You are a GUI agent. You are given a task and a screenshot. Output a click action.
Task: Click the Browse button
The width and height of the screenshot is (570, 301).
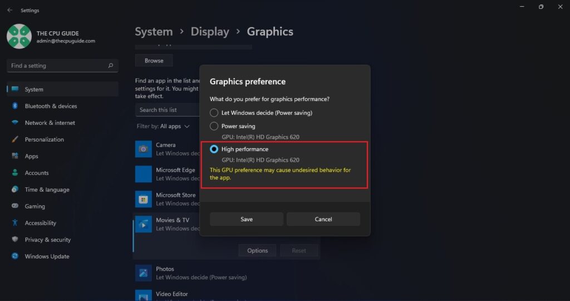click(x=154, y=61)
